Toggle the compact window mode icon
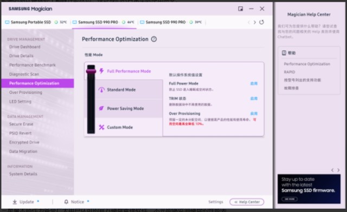The width and height of the screenshot is (347, 212). point(241,9)
